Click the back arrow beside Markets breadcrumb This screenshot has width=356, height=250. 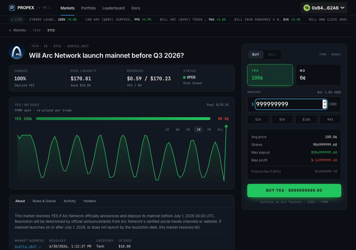click(x=10, y=30)
